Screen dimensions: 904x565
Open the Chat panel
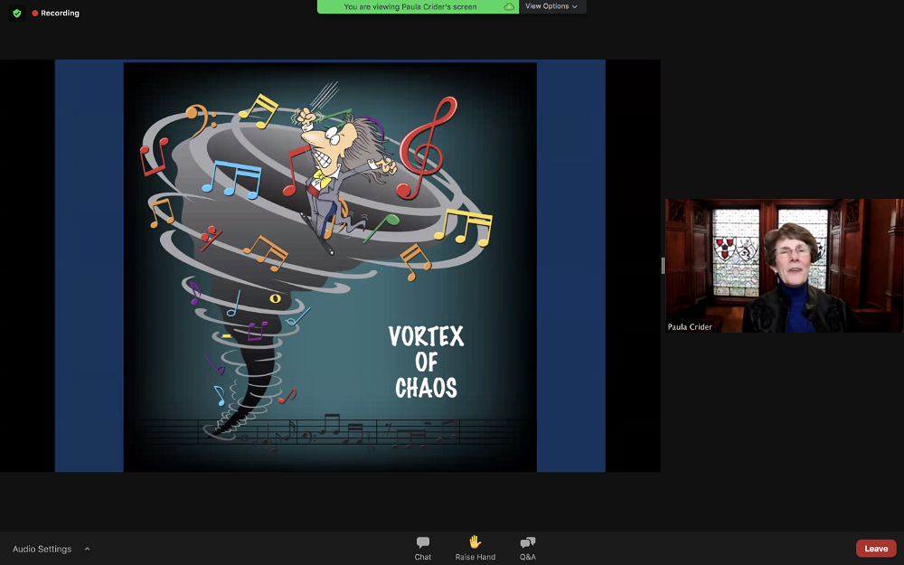422,549
